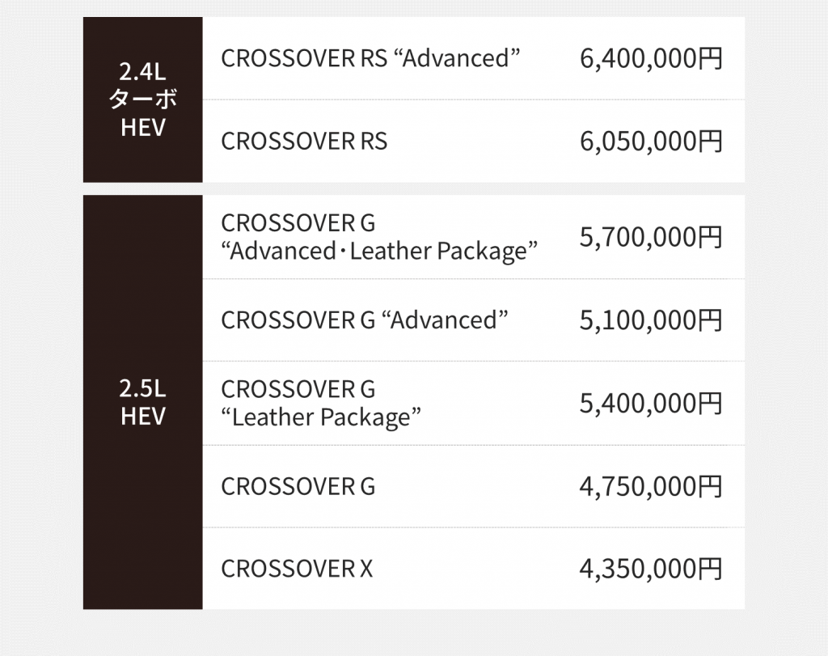Click the ターボ text in dark header
828x656 pixels.
point(142,99)
